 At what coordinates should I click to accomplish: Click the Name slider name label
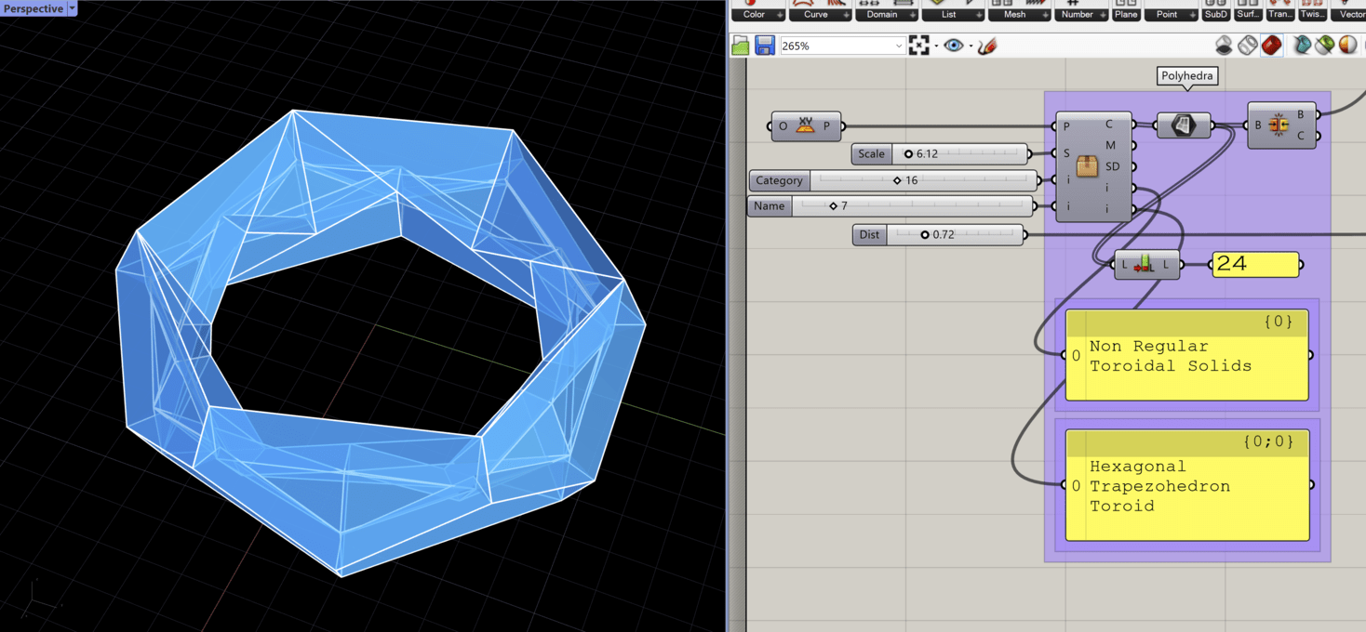[x=770, y=206]
